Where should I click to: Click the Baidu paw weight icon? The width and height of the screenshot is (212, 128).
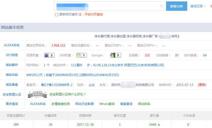coord(46,55)
